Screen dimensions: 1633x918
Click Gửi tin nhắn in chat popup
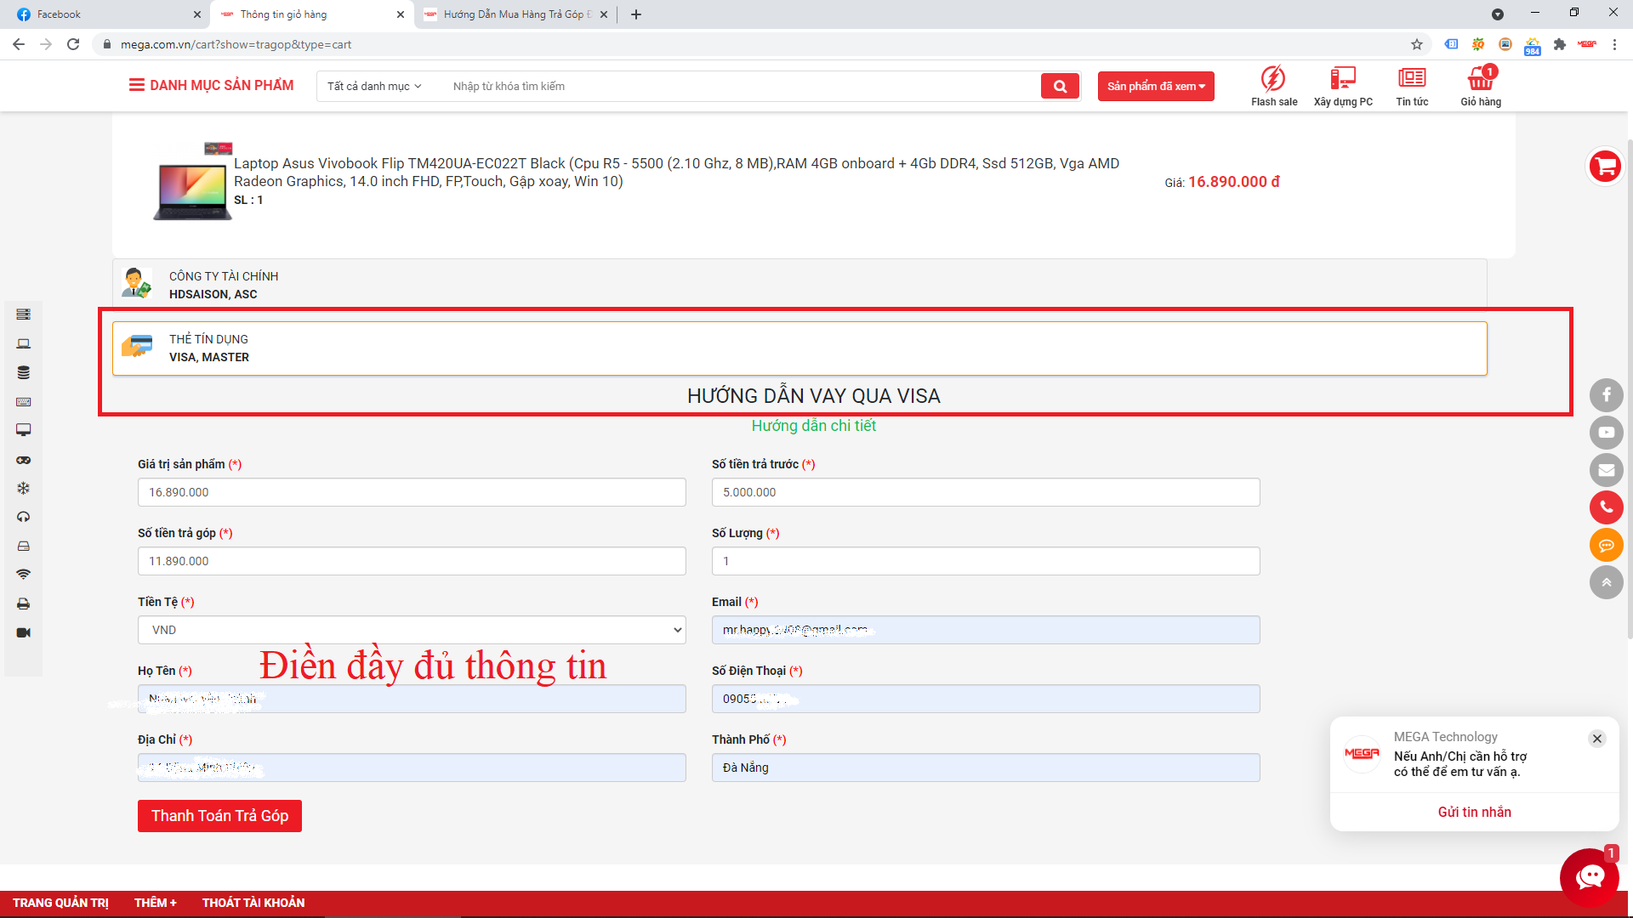tap(1474, 812)
